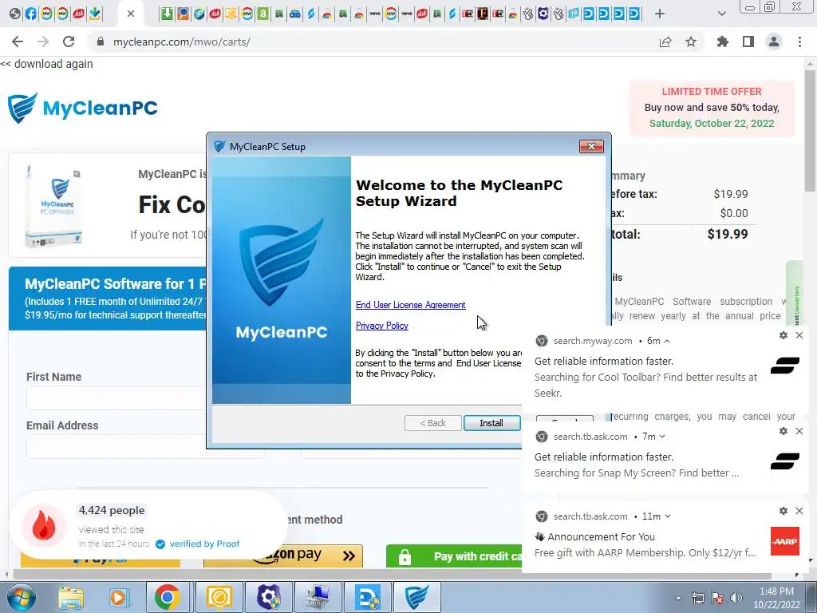Show hidden system tray icons
The height and width of the screenshot is (613, 817).
[x=678, y=598]
